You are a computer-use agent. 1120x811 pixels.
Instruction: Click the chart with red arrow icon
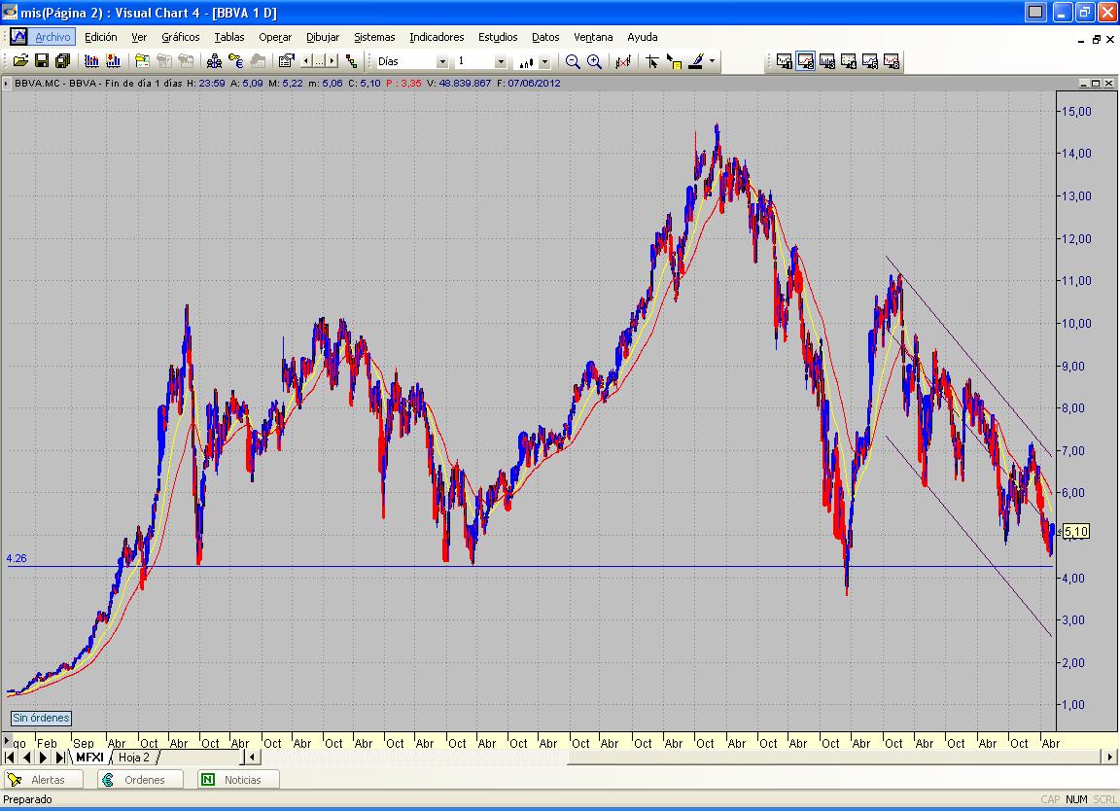[113, 61]
